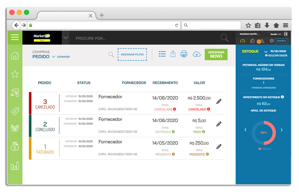
Task: Click the share/export icon
Action: click(173, 54)
